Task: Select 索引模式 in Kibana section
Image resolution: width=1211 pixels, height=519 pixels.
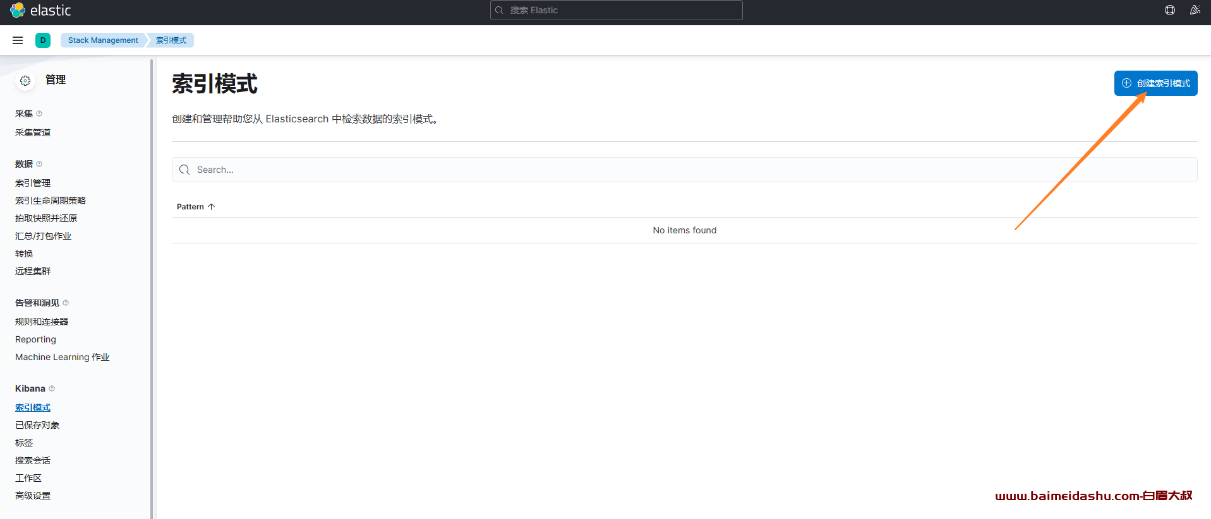Action: tap(33, 407)
